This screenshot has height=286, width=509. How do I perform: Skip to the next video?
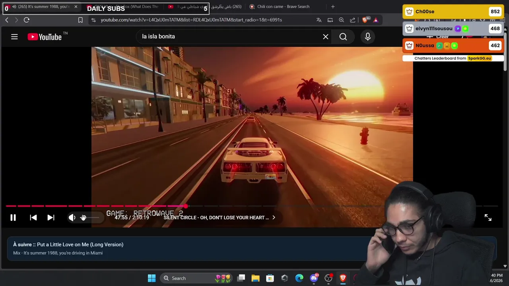(x=51, y=218)
